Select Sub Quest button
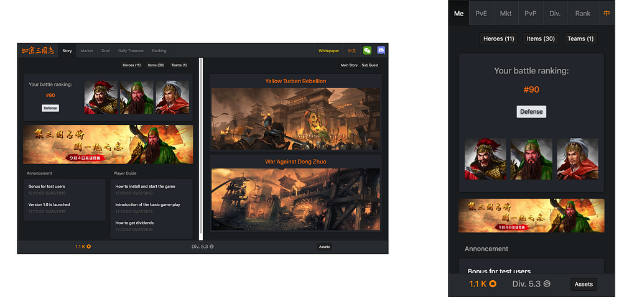 point(370,65)
